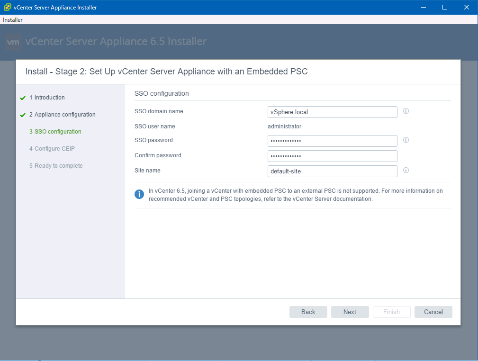Viewport: 478px width, 361px height.
Task: Select step 4 Configure CEIP
Action: tap(52, 149)
